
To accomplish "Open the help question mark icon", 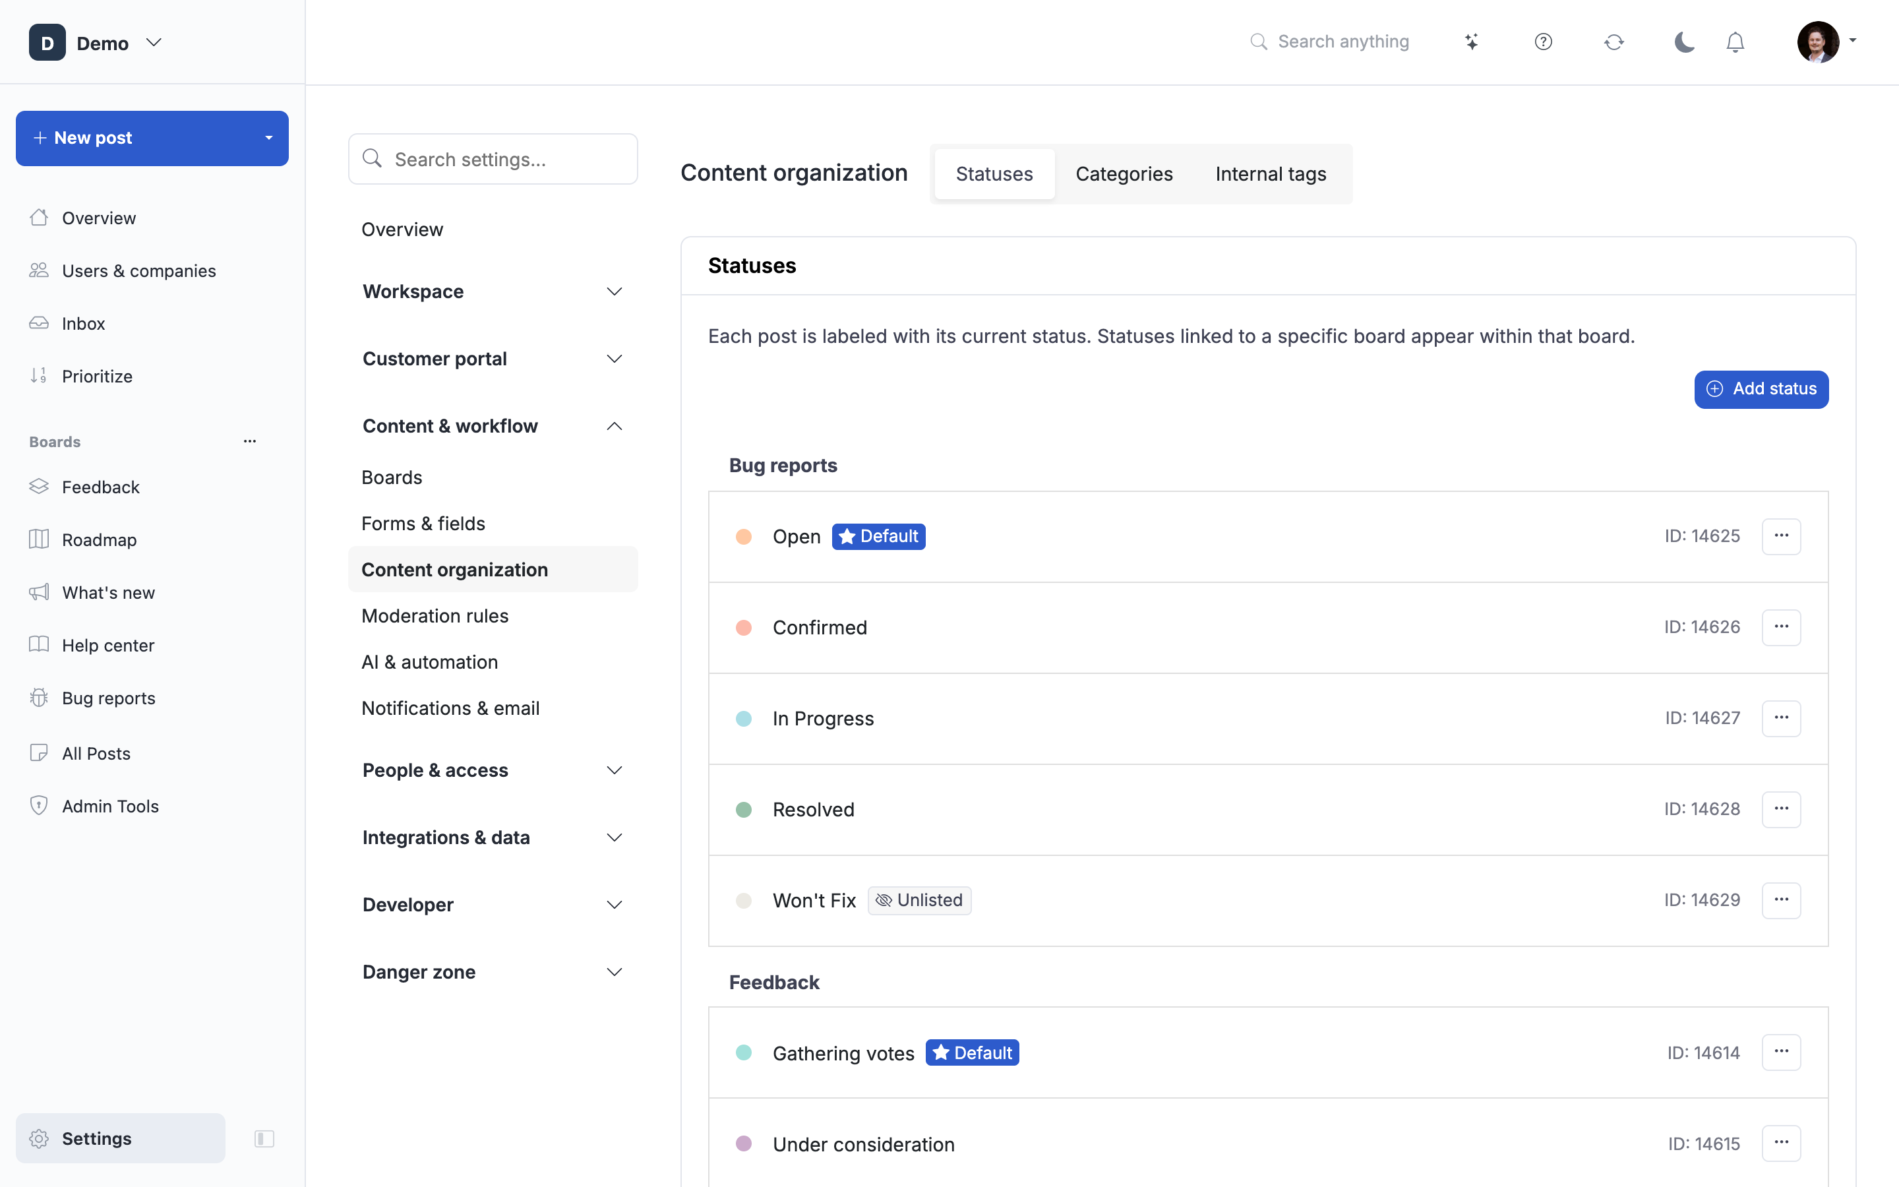I will [x=1543, y=42].
